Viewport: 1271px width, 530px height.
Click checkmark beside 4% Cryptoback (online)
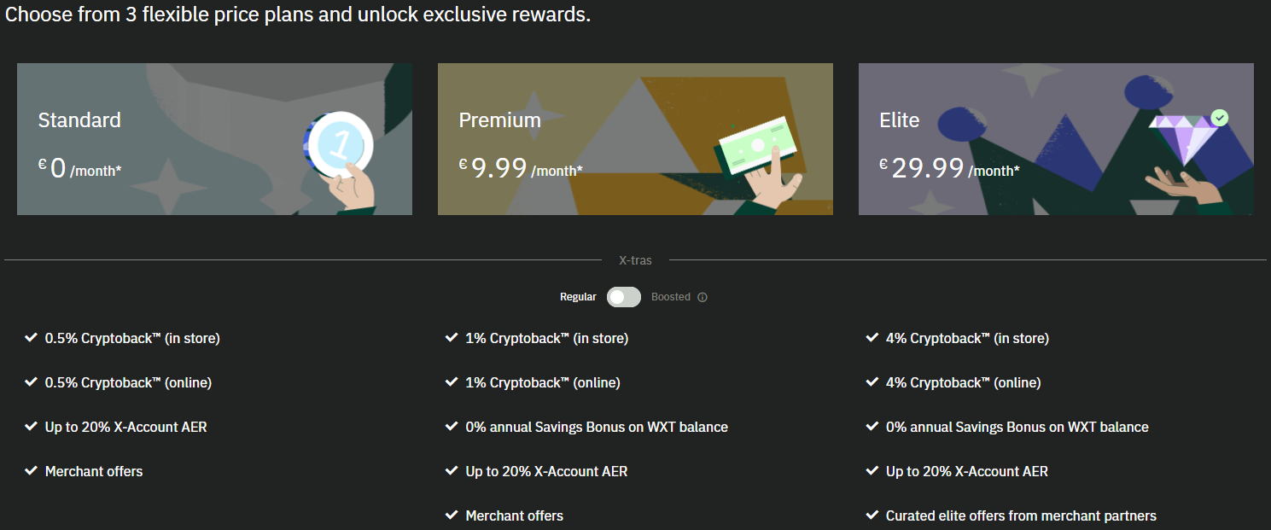coord(872,382)
